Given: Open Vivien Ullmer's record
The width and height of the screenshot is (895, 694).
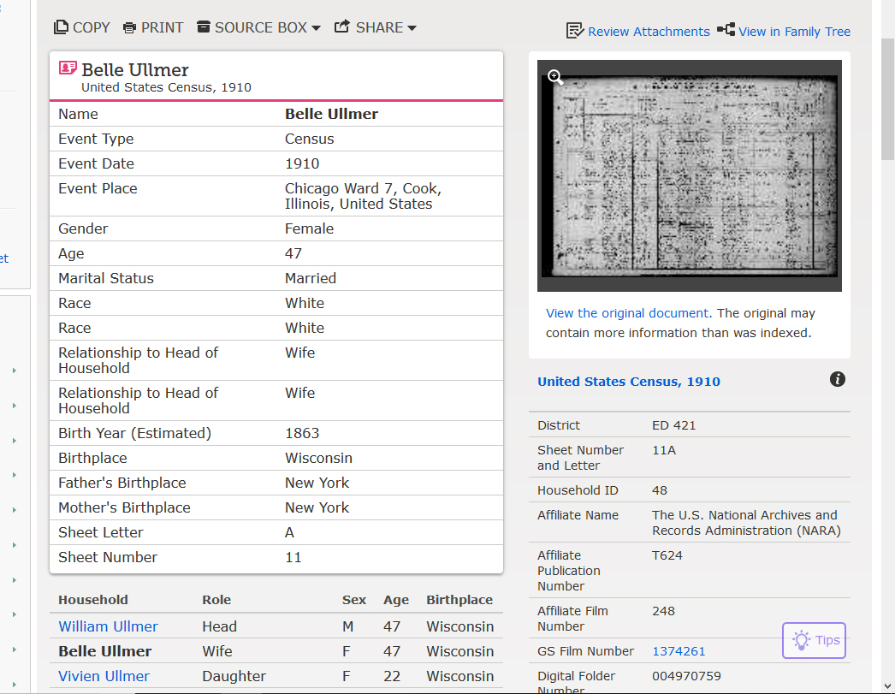Looking at the screenshot, I should [104, 676].
